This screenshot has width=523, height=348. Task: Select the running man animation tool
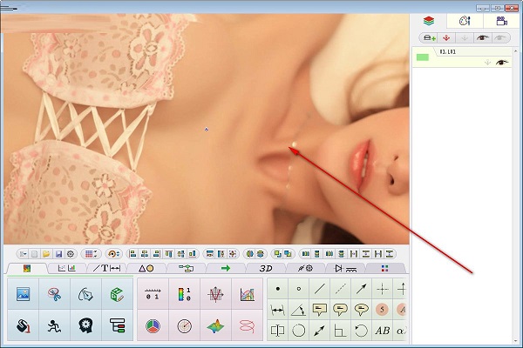pos(54,325)
